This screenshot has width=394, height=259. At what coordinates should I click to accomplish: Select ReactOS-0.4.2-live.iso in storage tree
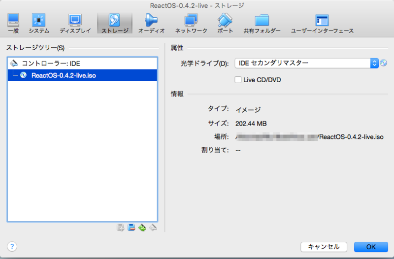pos(82,75)
